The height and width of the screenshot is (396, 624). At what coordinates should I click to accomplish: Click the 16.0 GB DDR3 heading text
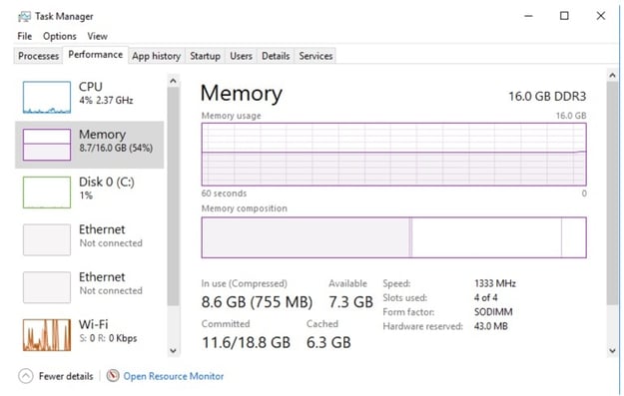coord(547,96)
